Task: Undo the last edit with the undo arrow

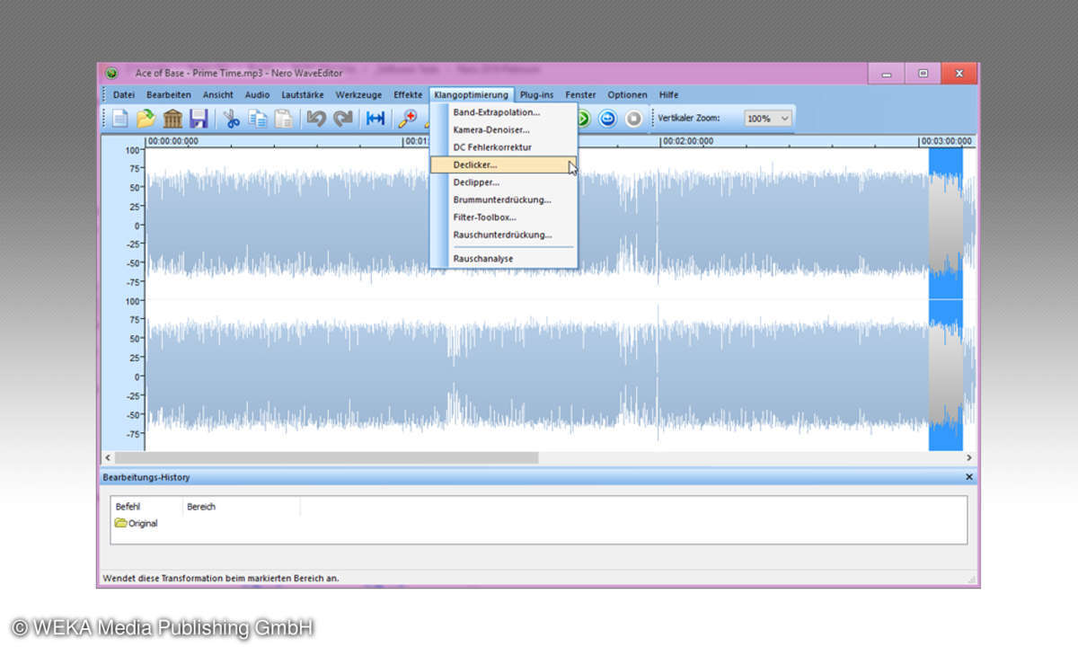Action: point(316,118)
